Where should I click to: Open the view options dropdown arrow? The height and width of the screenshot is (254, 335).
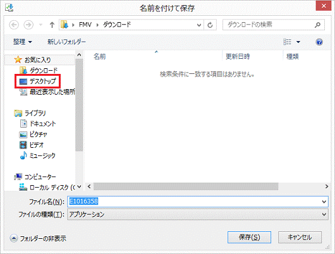pos(298,42)
